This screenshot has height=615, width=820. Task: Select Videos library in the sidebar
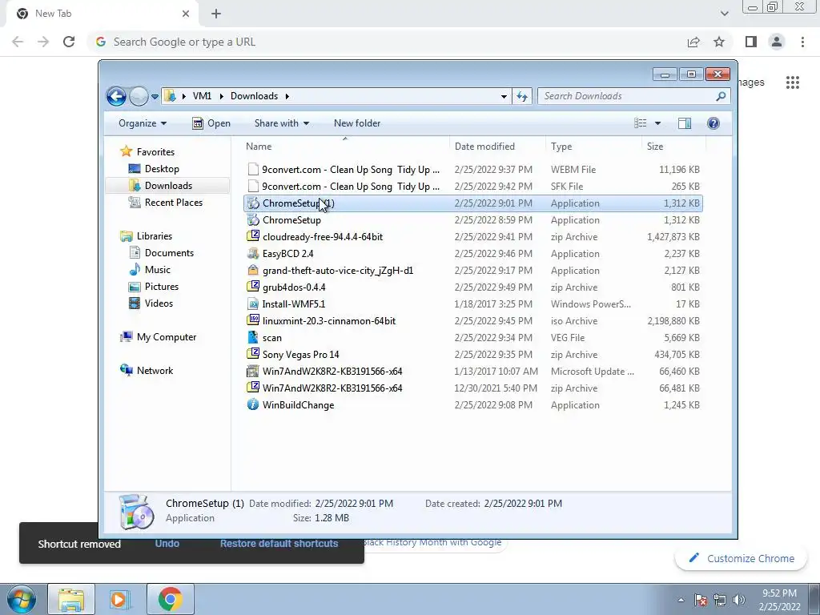(159, 303)
